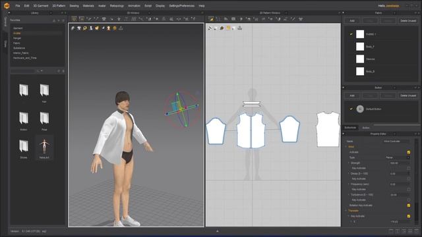Select the second tool in 2D Pattern toolbar

218,19
